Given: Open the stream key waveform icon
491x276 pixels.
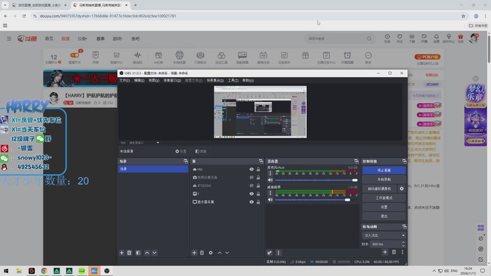Looking at the screenshot, I should coord(137,55).
